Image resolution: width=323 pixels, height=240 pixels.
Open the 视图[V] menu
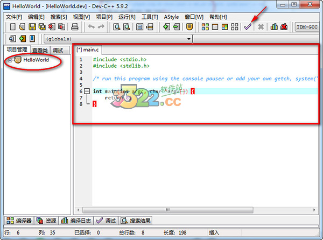click(81, 17)
